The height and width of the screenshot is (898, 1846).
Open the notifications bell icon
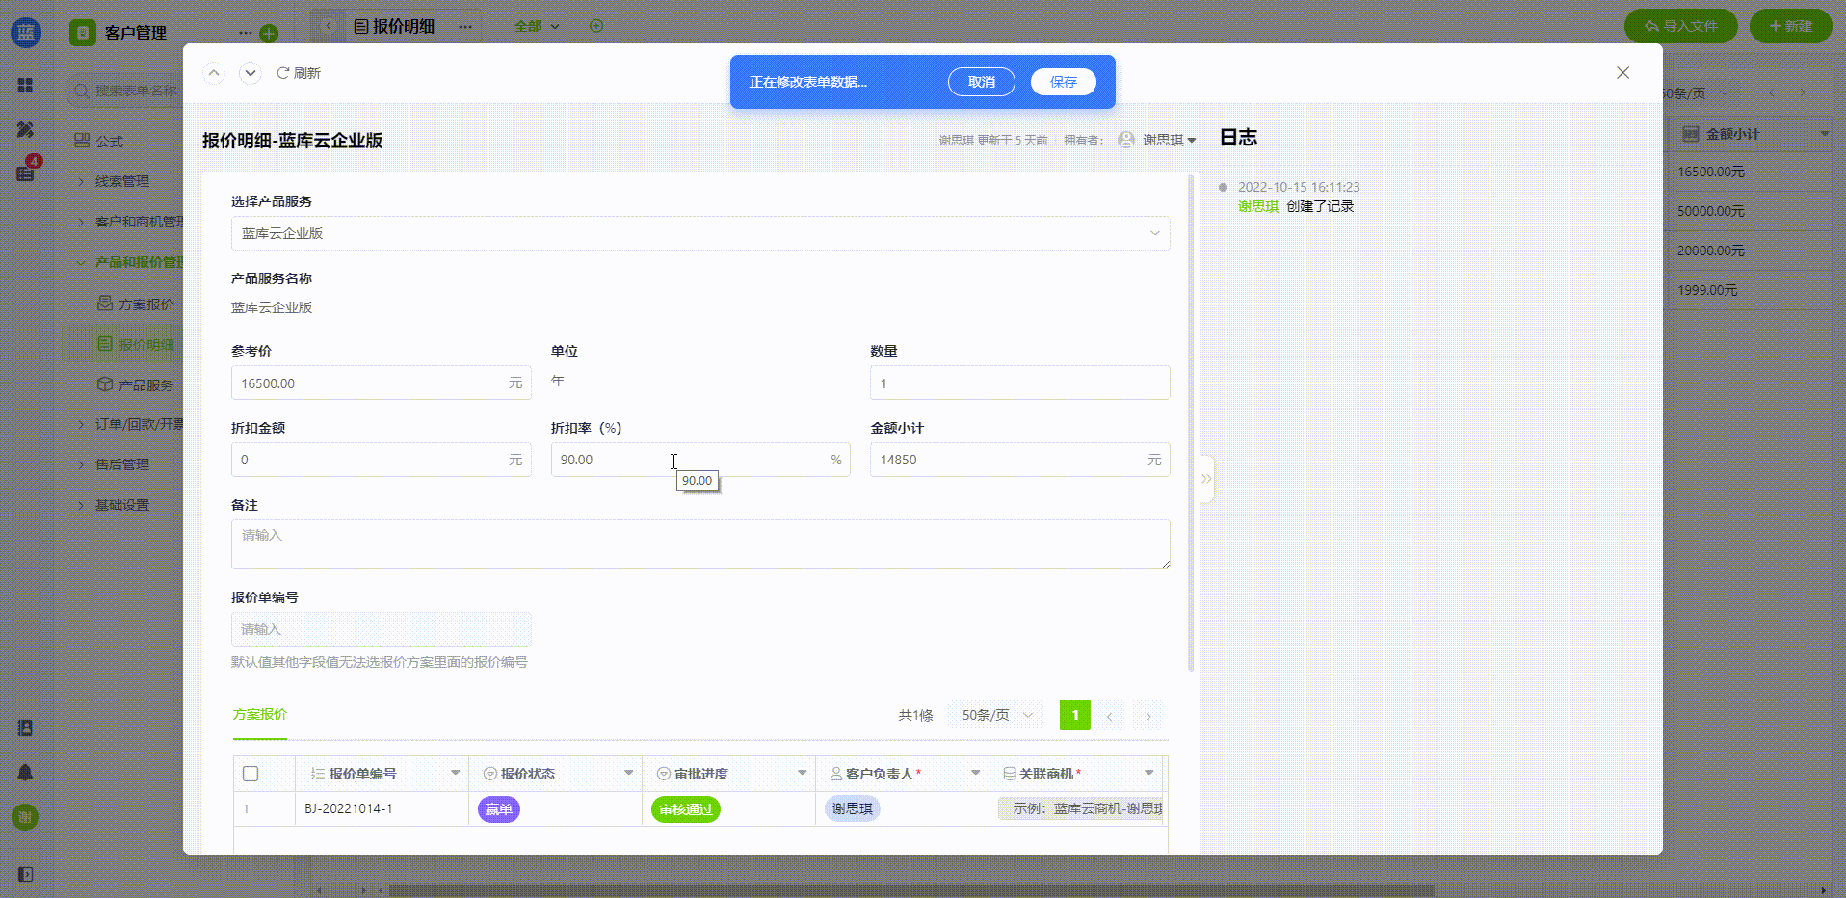pos(25,773)
